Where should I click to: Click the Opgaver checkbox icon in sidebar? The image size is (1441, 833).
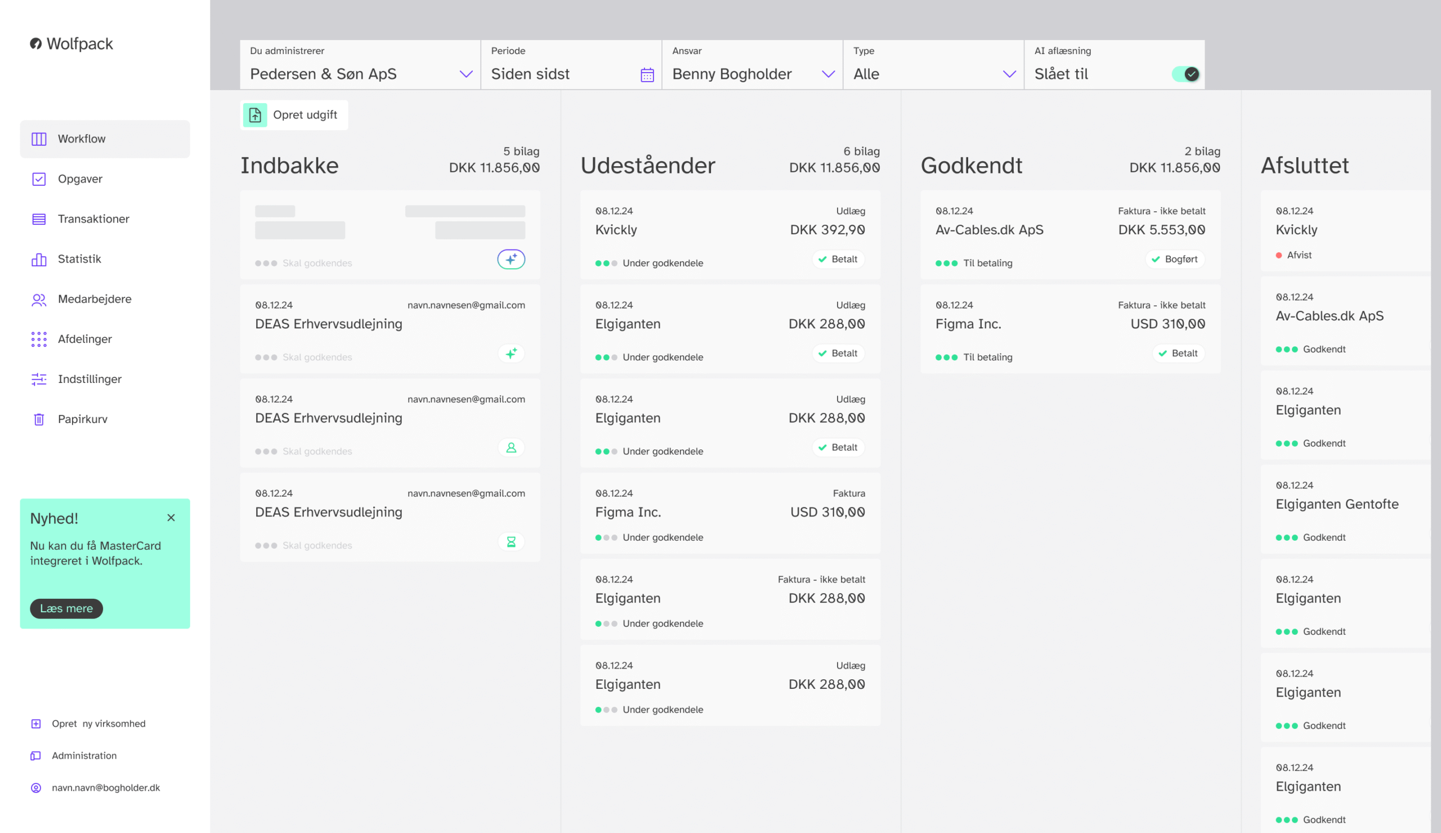coord(39,179)
